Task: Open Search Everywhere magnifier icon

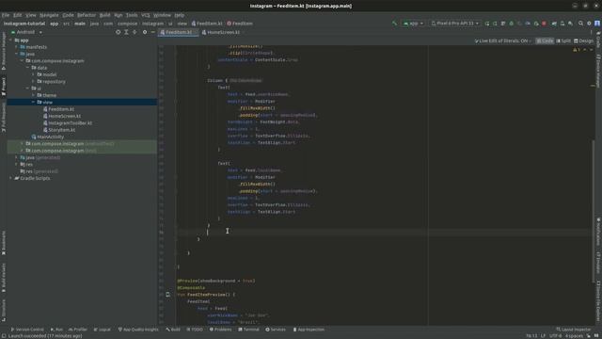Action: tap(581, 24)
